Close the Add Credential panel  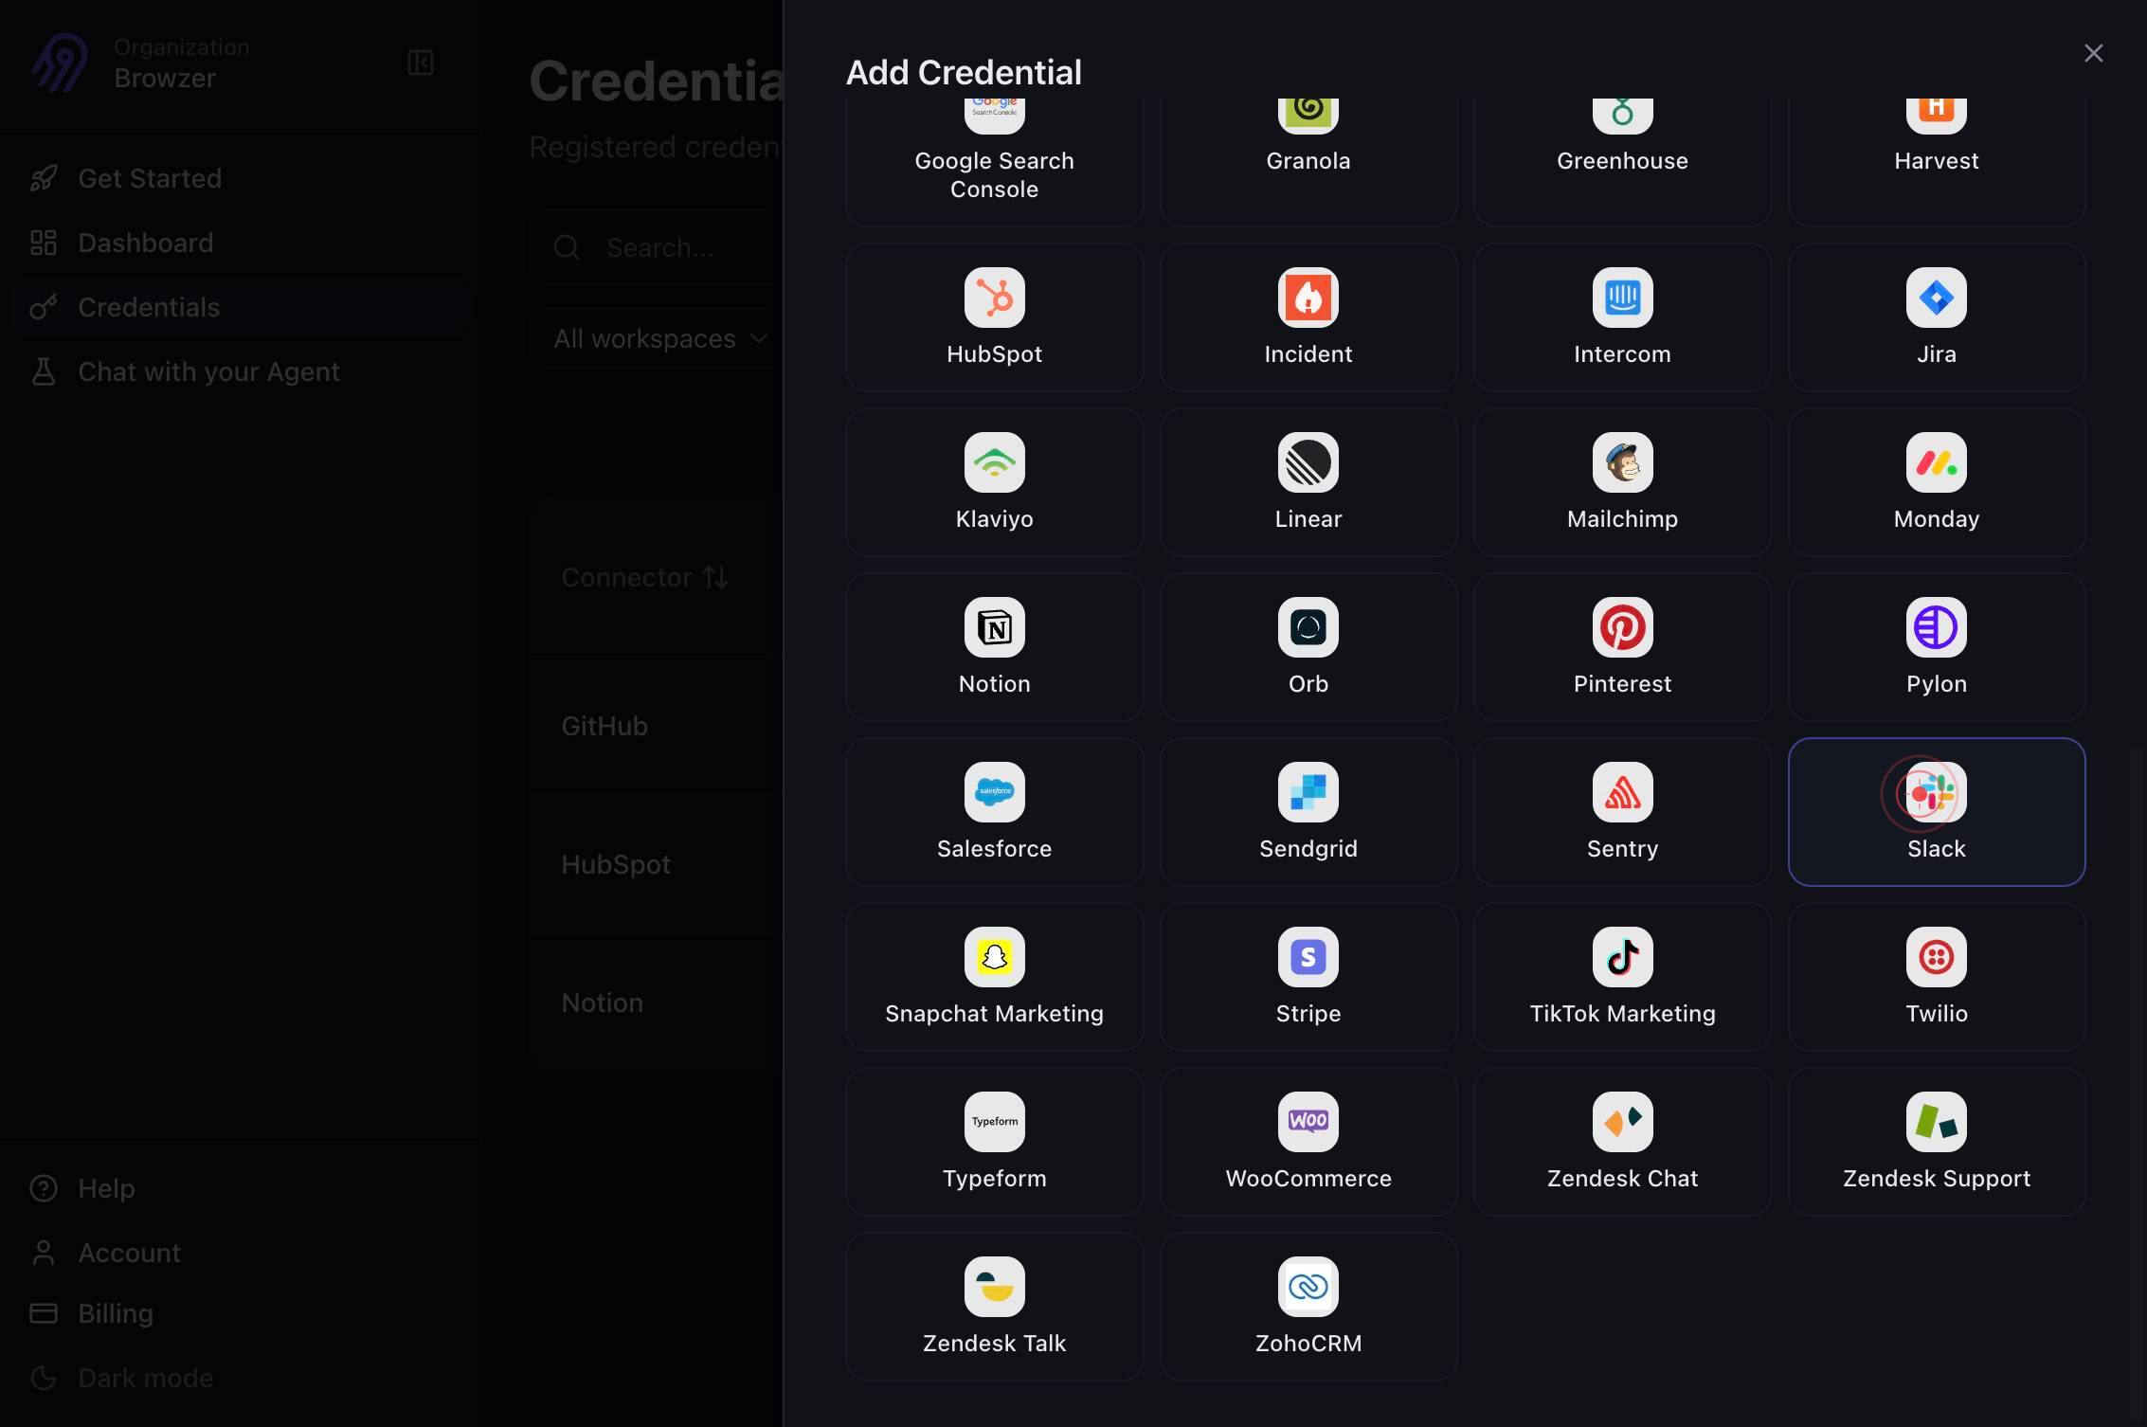click(2093, 53)
